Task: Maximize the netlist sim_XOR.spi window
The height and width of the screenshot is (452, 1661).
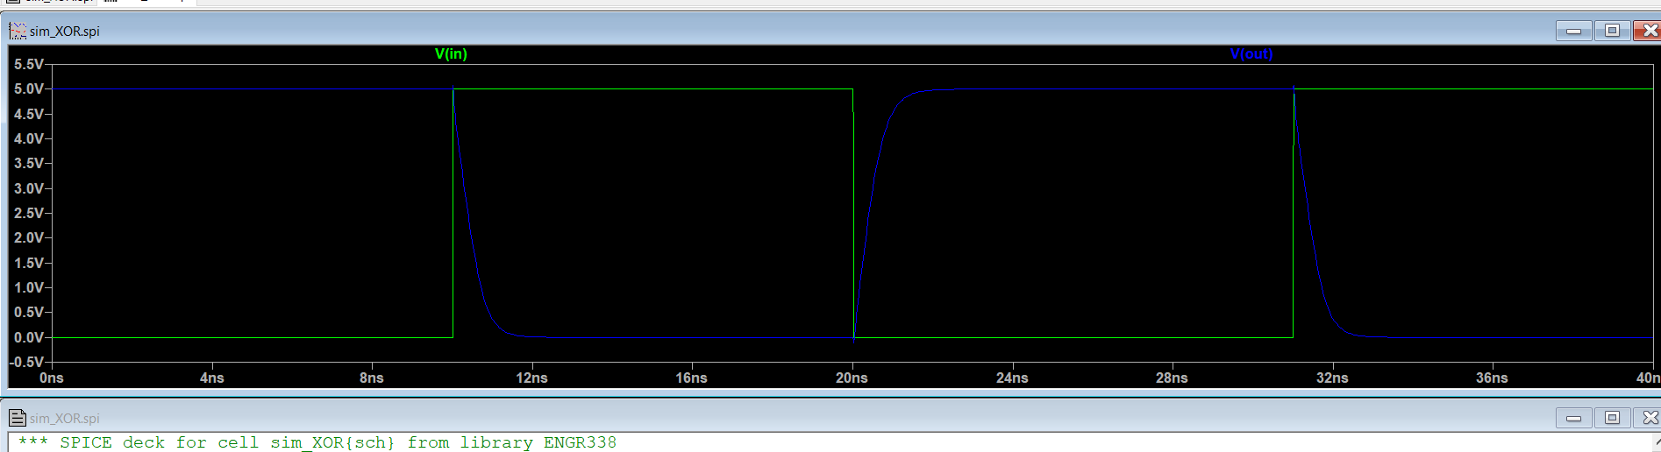Action: 1612,418
